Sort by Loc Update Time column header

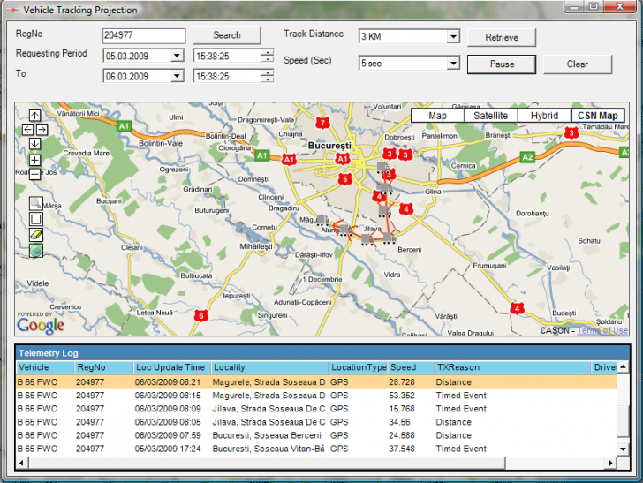[x=172, y=367]
